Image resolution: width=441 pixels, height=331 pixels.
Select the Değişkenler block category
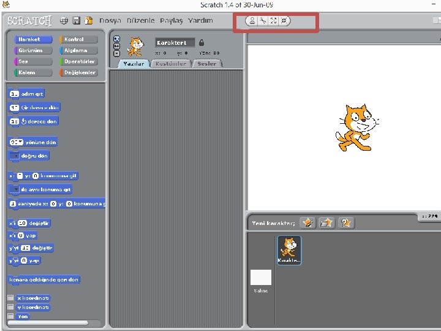(78, 72)
